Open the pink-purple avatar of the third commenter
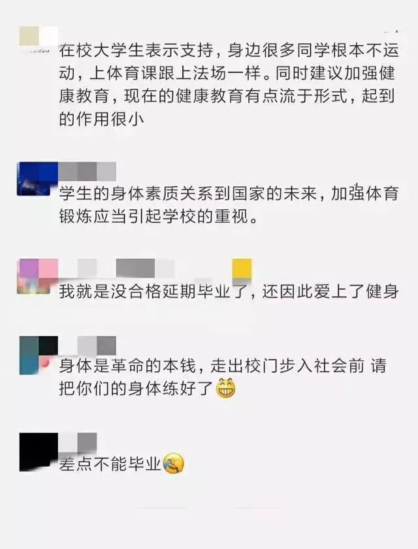Screen dimensions: 418x549 (37, 276)
